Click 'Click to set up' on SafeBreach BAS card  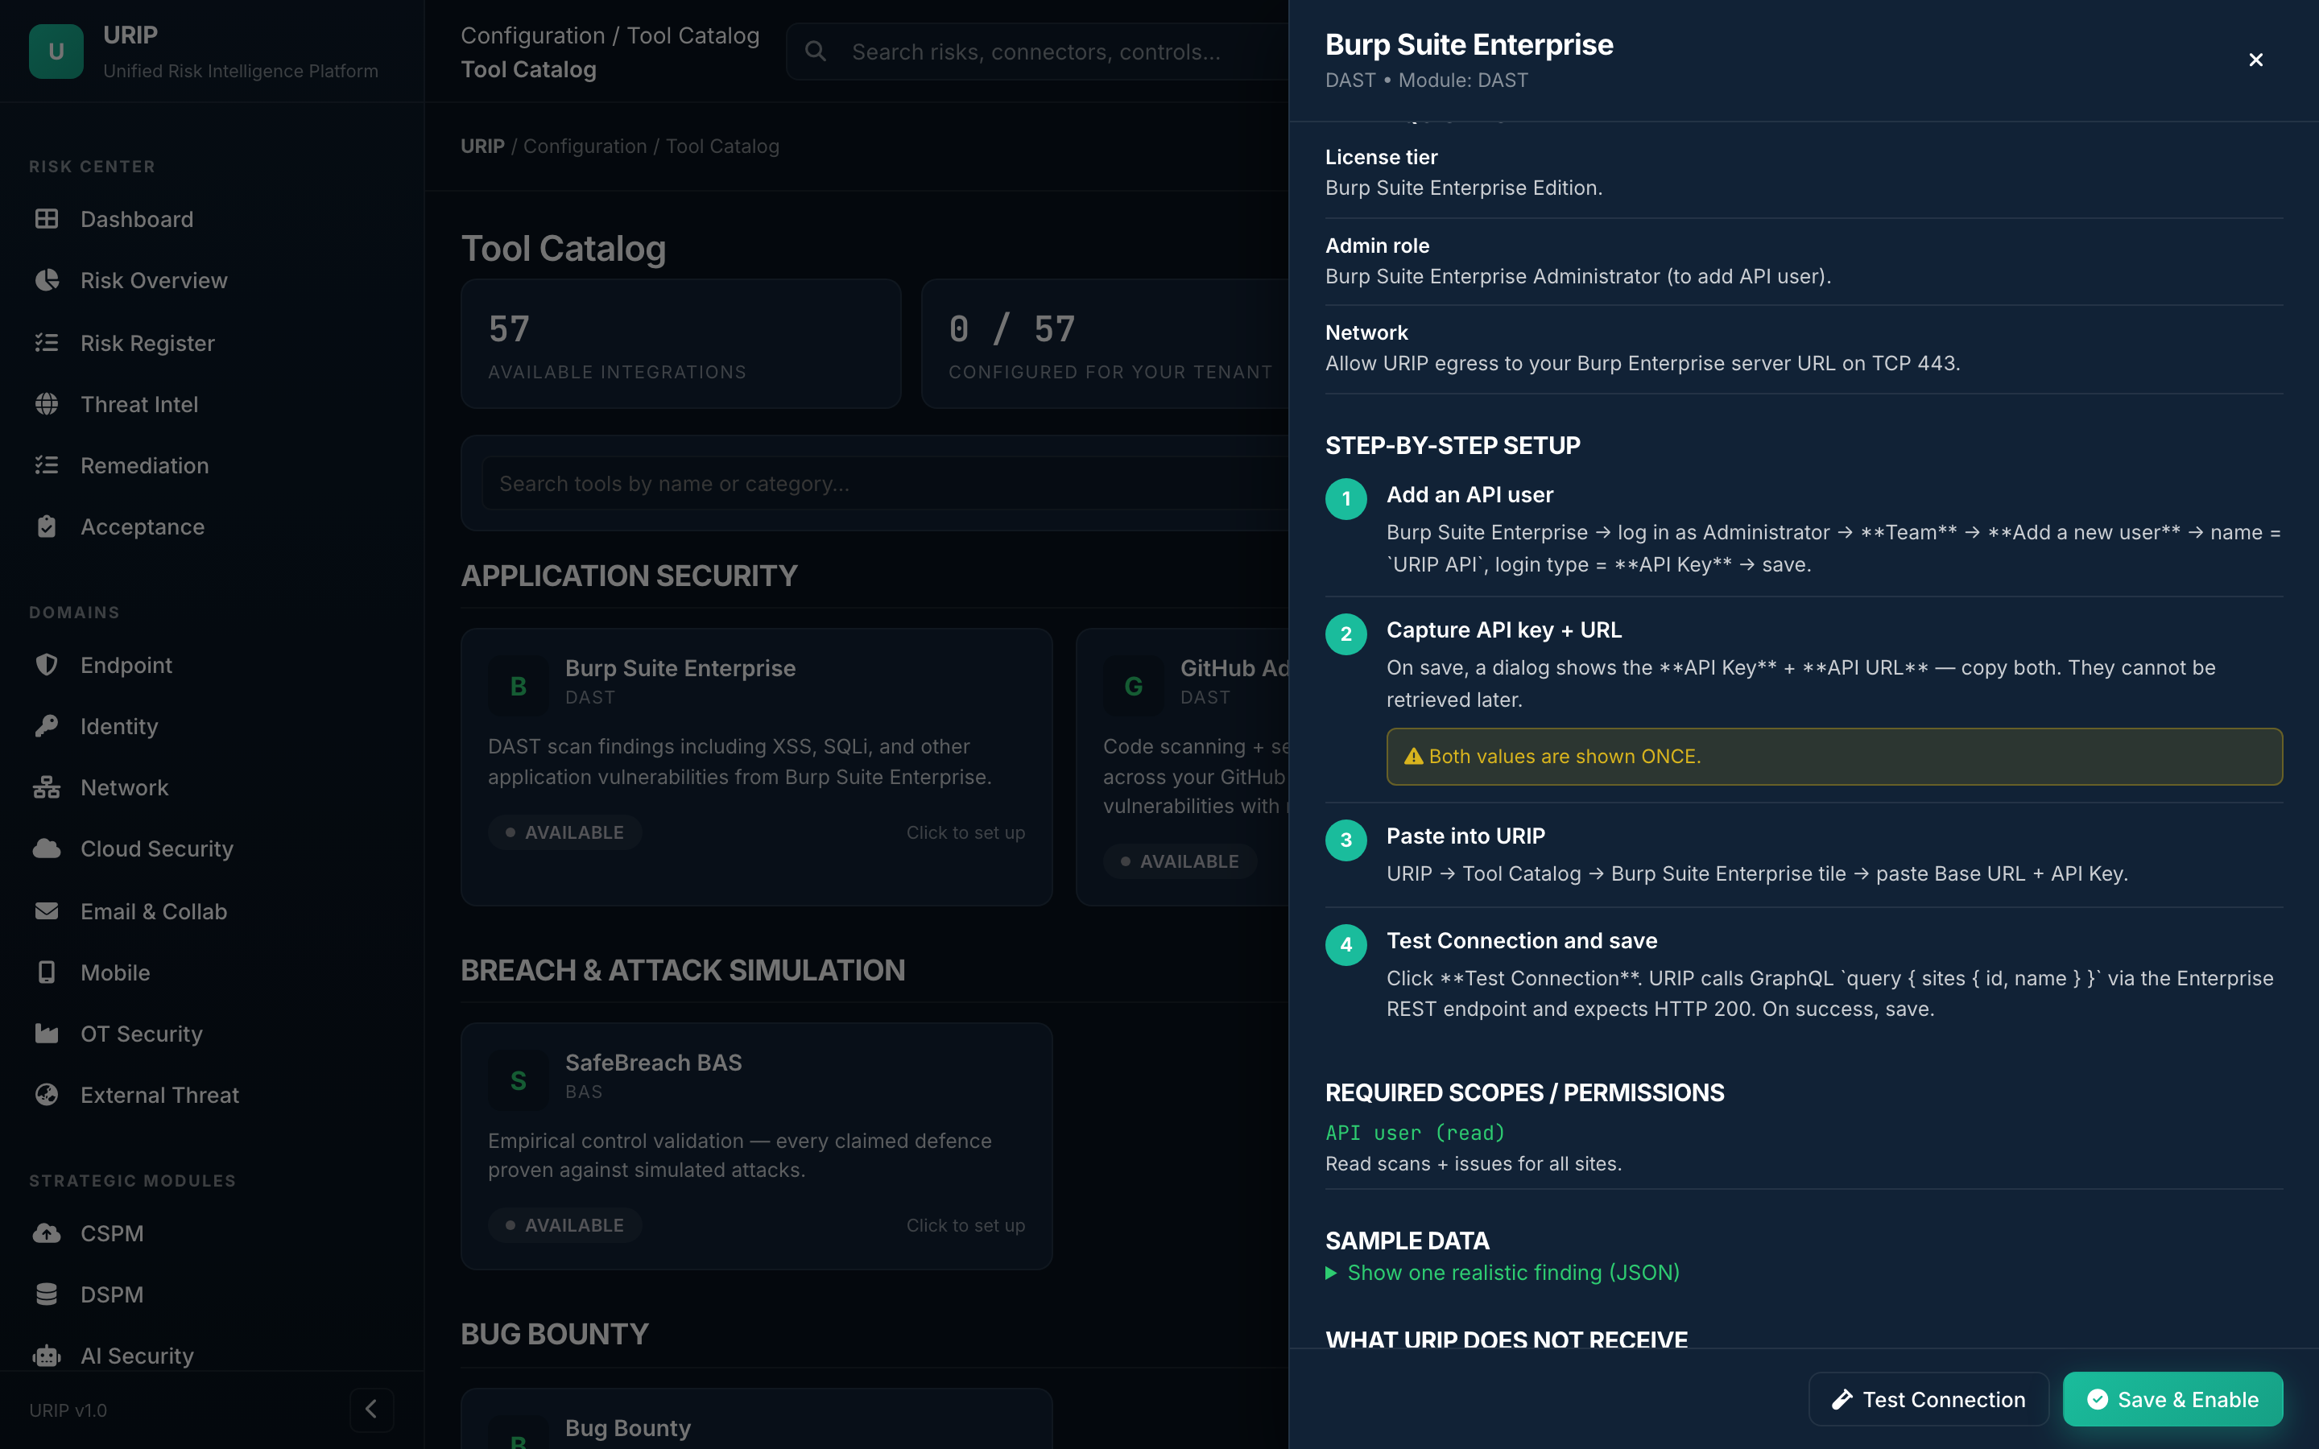point(965,1224)
